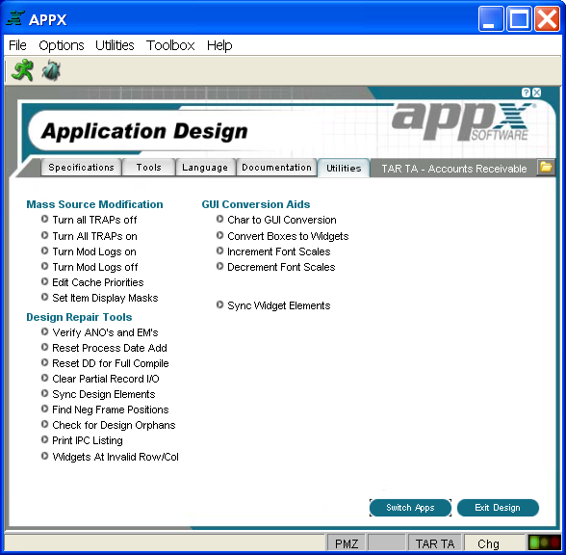Viewport: 566px width, 555px height.
Task: Switch to the Specifications tab
Action: [81, 168]
